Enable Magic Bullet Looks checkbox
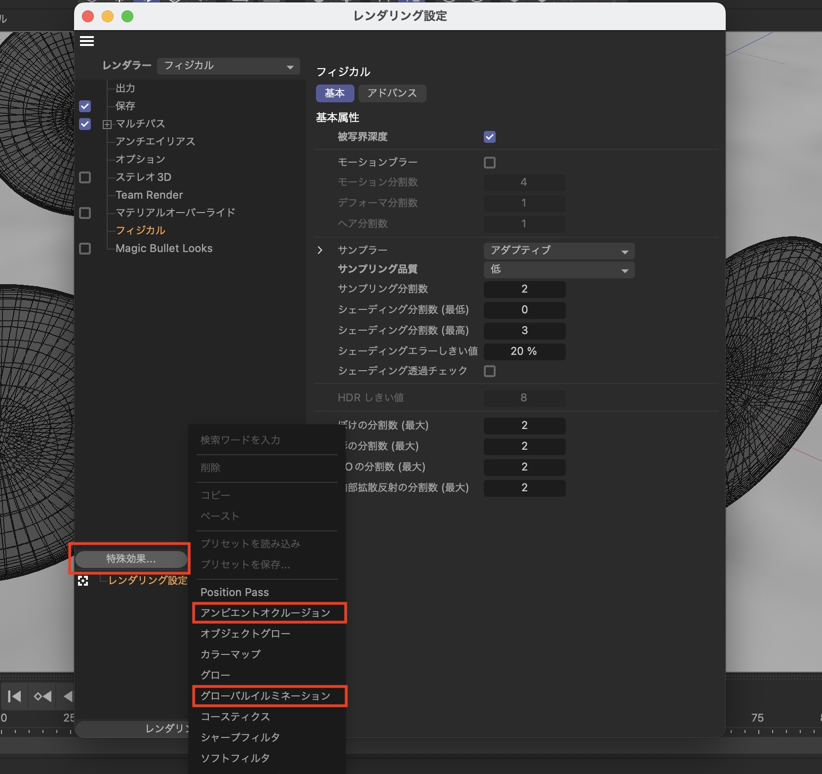Image resolution: width=822 pixels, height=774 pixels. coord(85,249)
